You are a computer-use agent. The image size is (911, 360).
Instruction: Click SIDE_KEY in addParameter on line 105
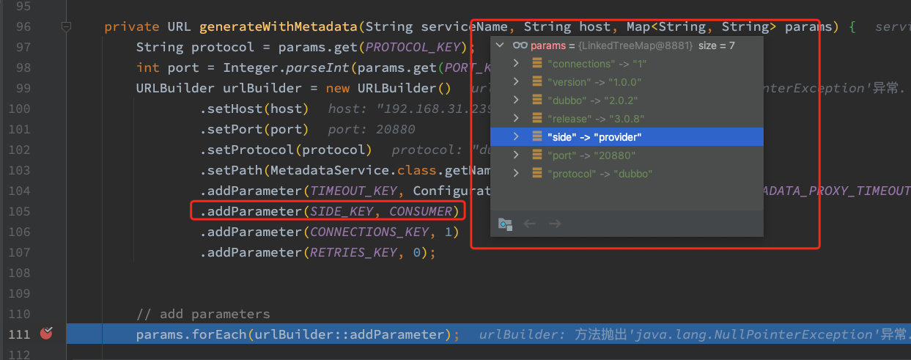click(x=342, y=211)
